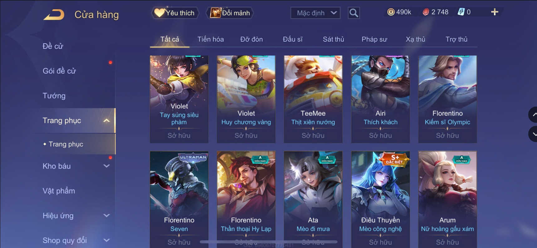The height and width of the screenshot is (248, 537).
Task: Select Tướng in the sidebar
Action: coord(54,96)
